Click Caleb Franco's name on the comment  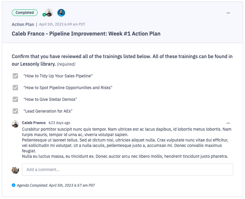[34, 123]
